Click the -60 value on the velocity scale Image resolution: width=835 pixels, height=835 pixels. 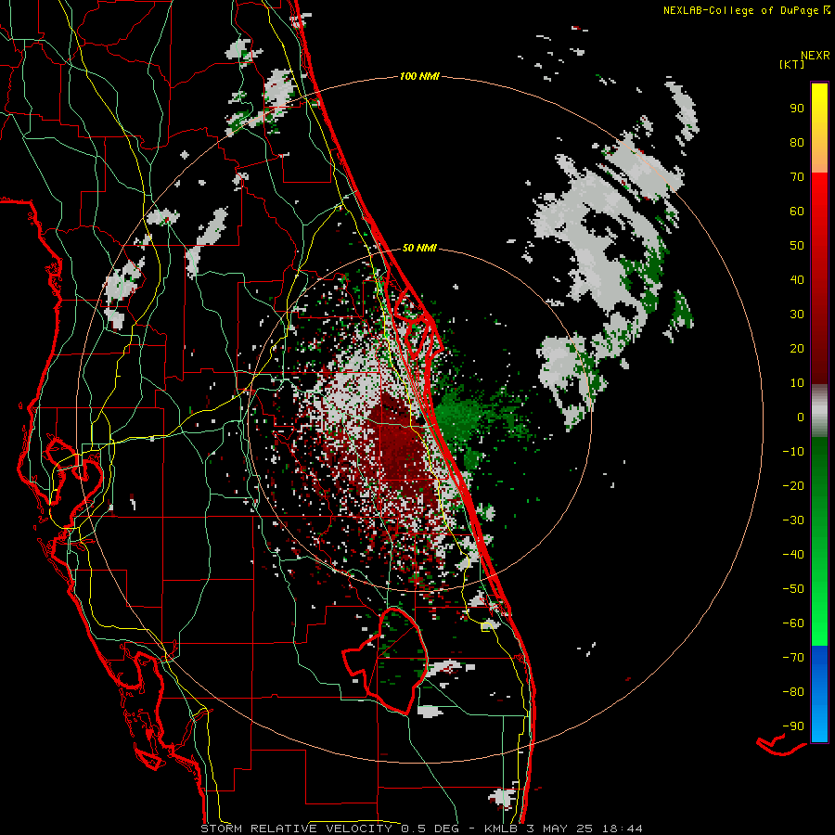point(793,623)
